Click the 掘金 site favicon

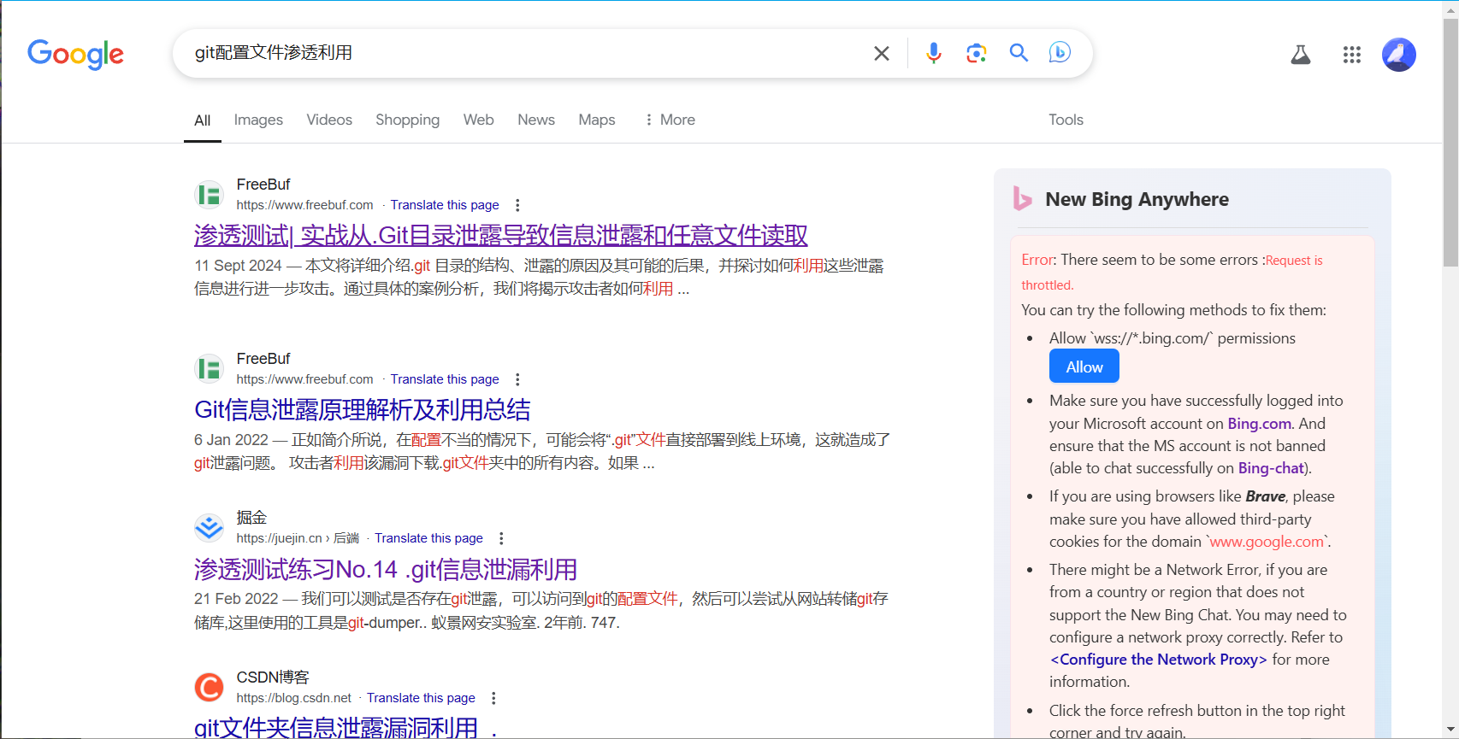click(x=209, y=528)
